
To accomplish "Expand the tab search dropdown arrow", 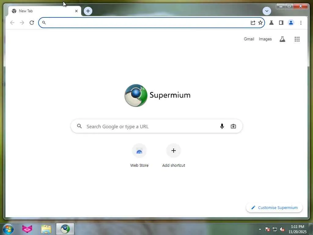I will 267,11.
